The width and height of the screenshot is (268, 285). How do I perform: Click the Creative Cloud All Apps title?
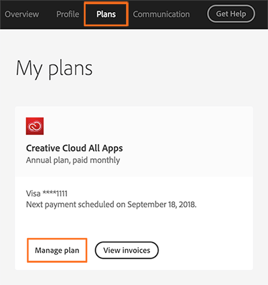pyautogui.click(x=74, y=148)
